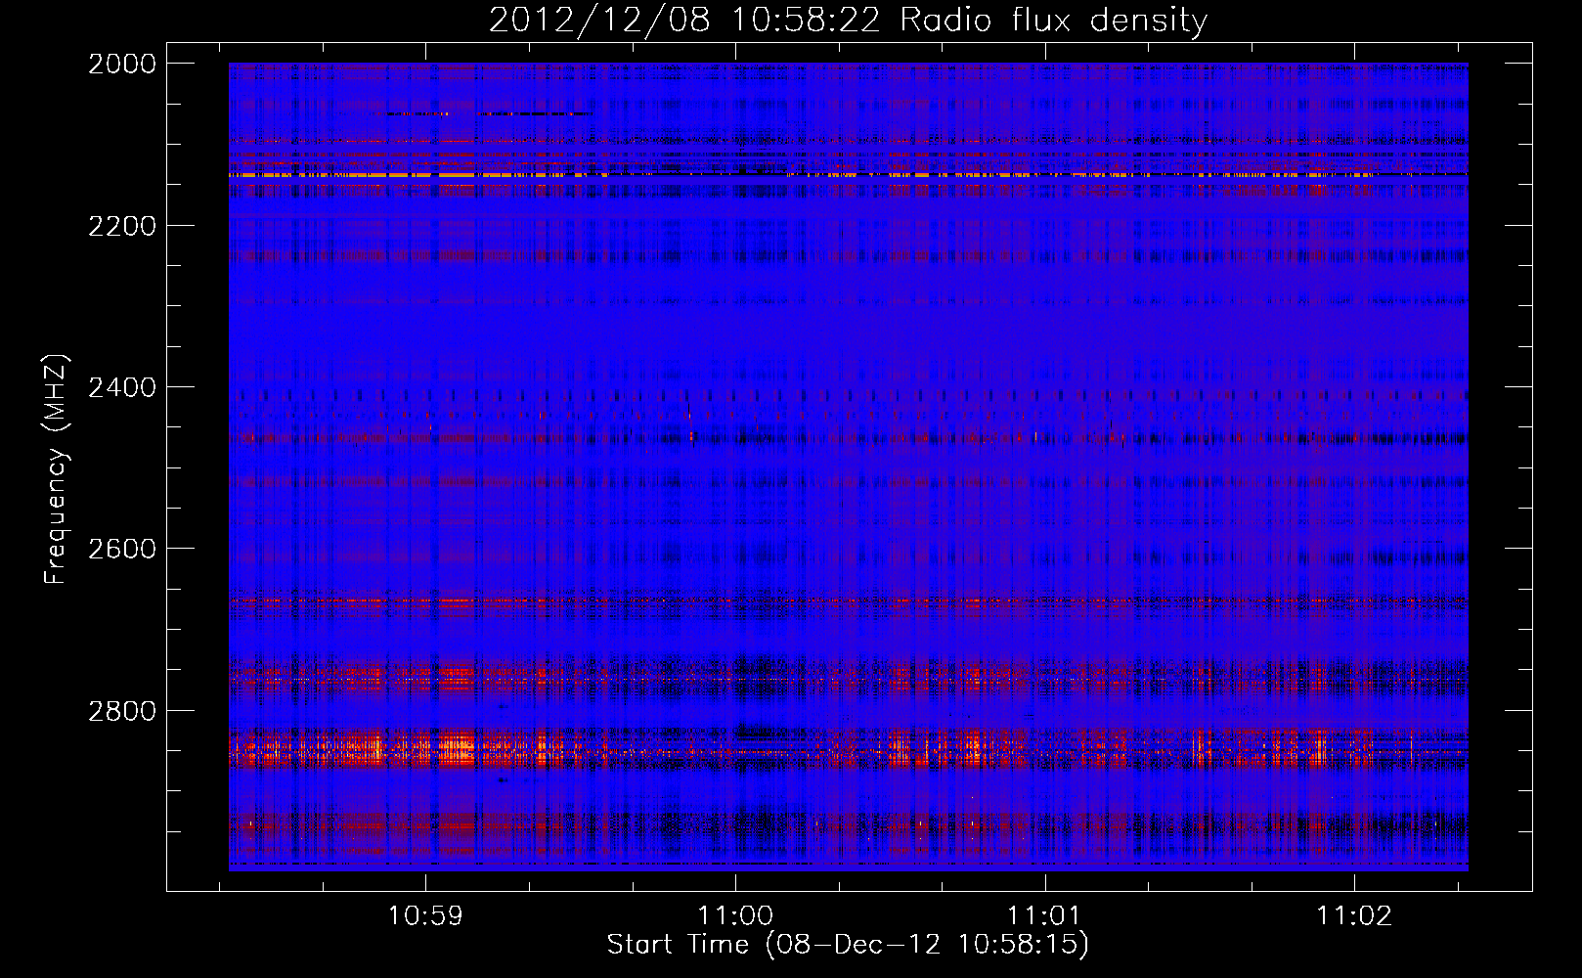Click the time tick label "10:59"
1582x978 pixels.
[x=425, y=916]
